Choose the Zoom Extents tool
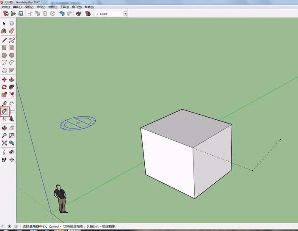Image resolution: width=298 pixels, height=231 pixels. click(x=4, y=143)
